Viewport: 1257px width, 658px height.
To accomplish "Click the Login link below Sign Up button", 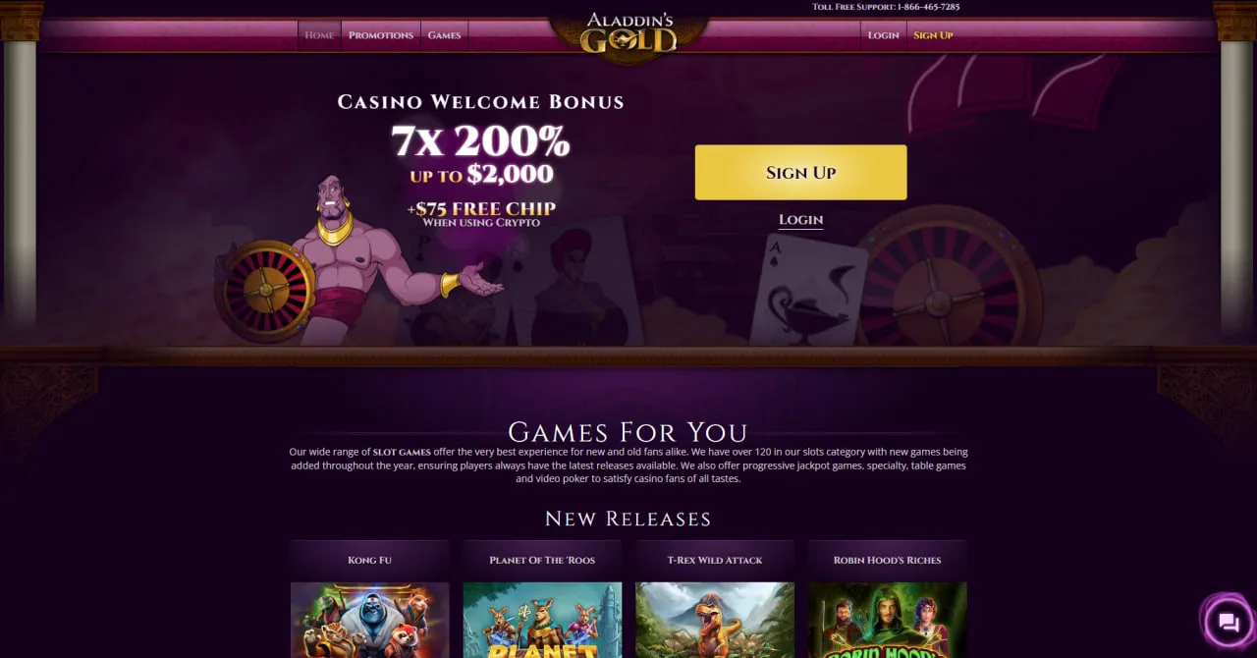I will (800, 220).
